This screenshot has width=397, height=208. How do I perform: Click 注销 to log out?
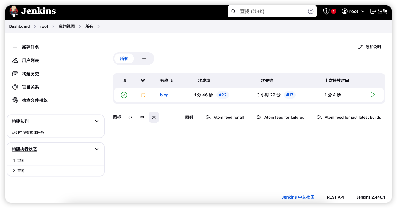point(379,11)
